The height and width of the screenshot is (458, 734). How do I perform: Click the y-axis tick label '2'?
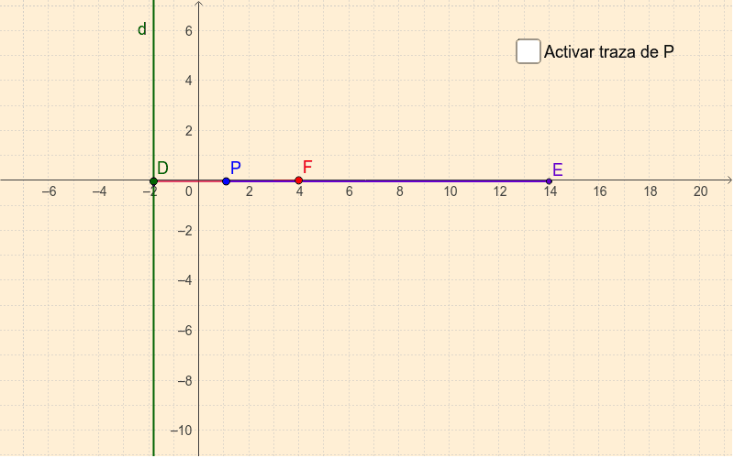point(189,131)
